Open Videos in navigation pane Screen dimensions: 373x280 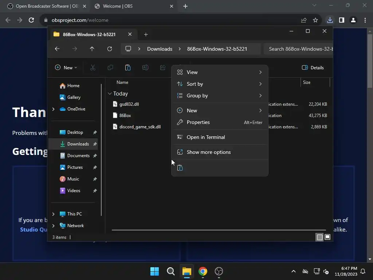73,191
